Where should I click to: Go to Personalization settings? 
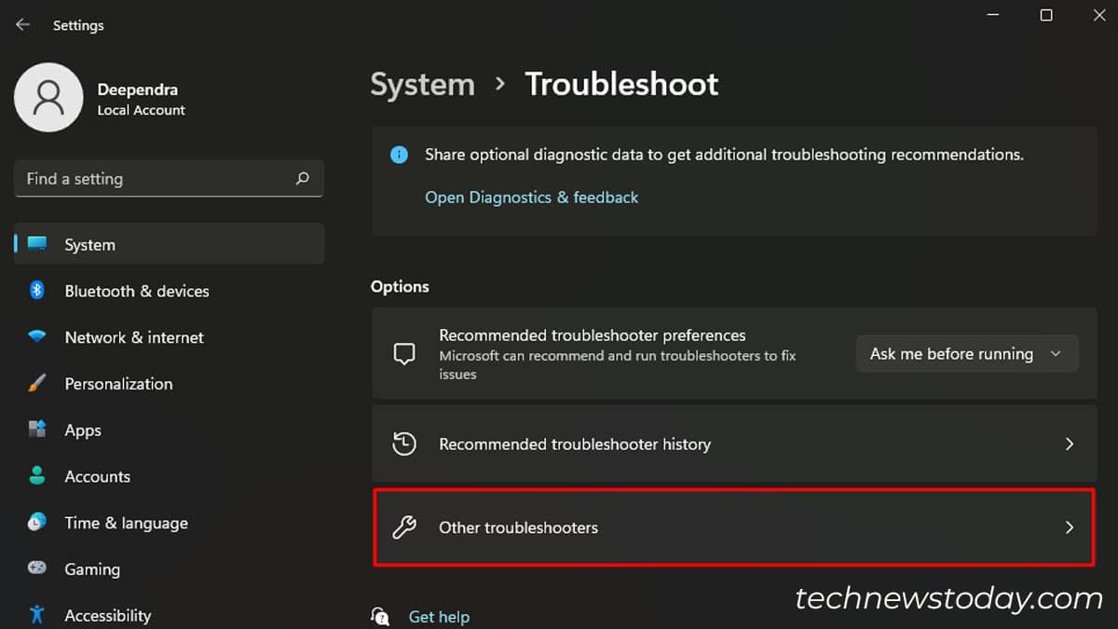click(x=118, y=384)
